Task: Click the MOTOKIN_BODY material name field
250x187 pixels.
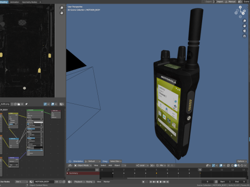Action: [x=44, y=182]
